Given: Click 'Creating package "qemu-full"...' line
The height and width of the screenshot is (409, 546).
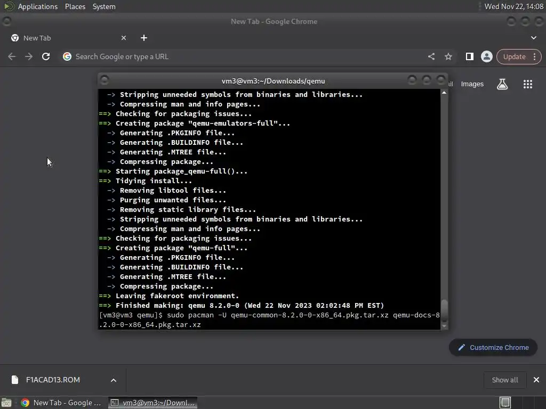Looking at the screenshot, I should pos(173,248).
